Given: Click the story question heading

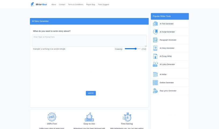Looking at the screenshot, I should coord(52,31).
